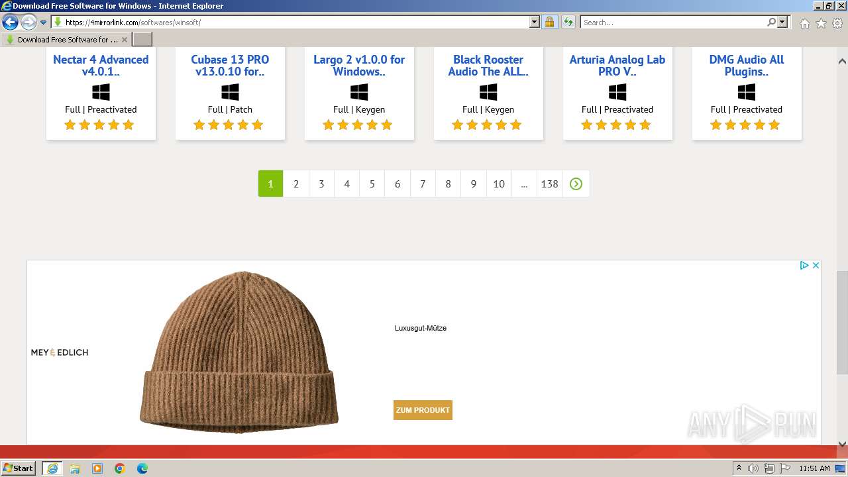Go to page 3

321,184
